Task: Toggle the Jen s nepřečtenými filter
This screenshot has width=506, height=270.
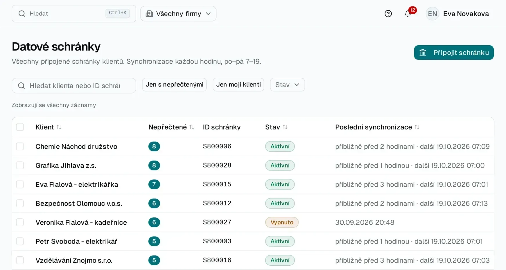Action: [x=174, y=84]
